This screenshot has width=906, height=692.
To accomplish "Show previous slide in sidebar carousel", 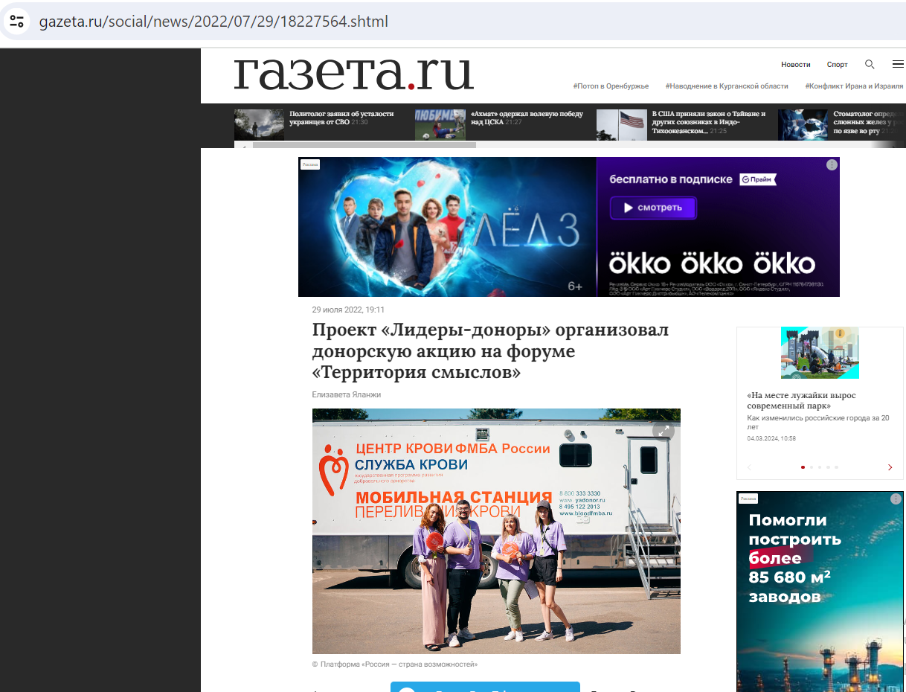I will [749, 467].
